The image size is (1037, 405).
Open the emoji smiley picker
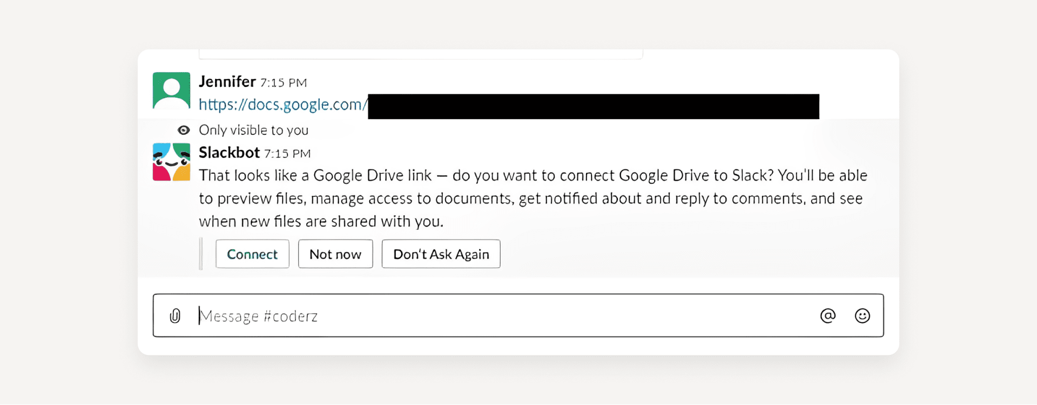click(x=862, y=316)
